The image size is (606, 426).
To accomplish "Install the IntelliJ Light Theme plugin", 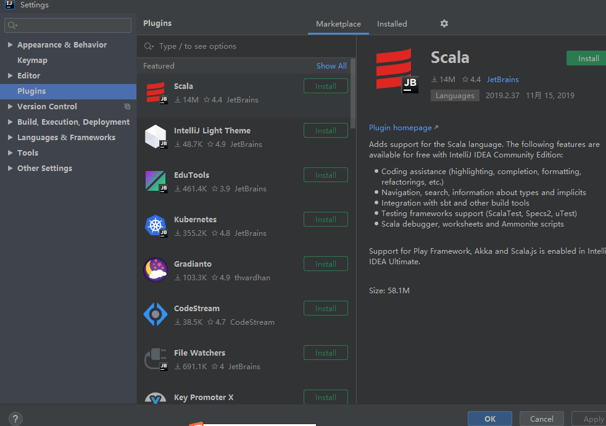I will pyautogui.click(x=325, y=131).
